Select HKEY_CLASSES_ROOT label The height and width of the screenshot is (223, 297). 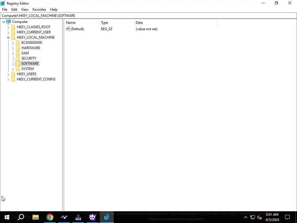34,27
